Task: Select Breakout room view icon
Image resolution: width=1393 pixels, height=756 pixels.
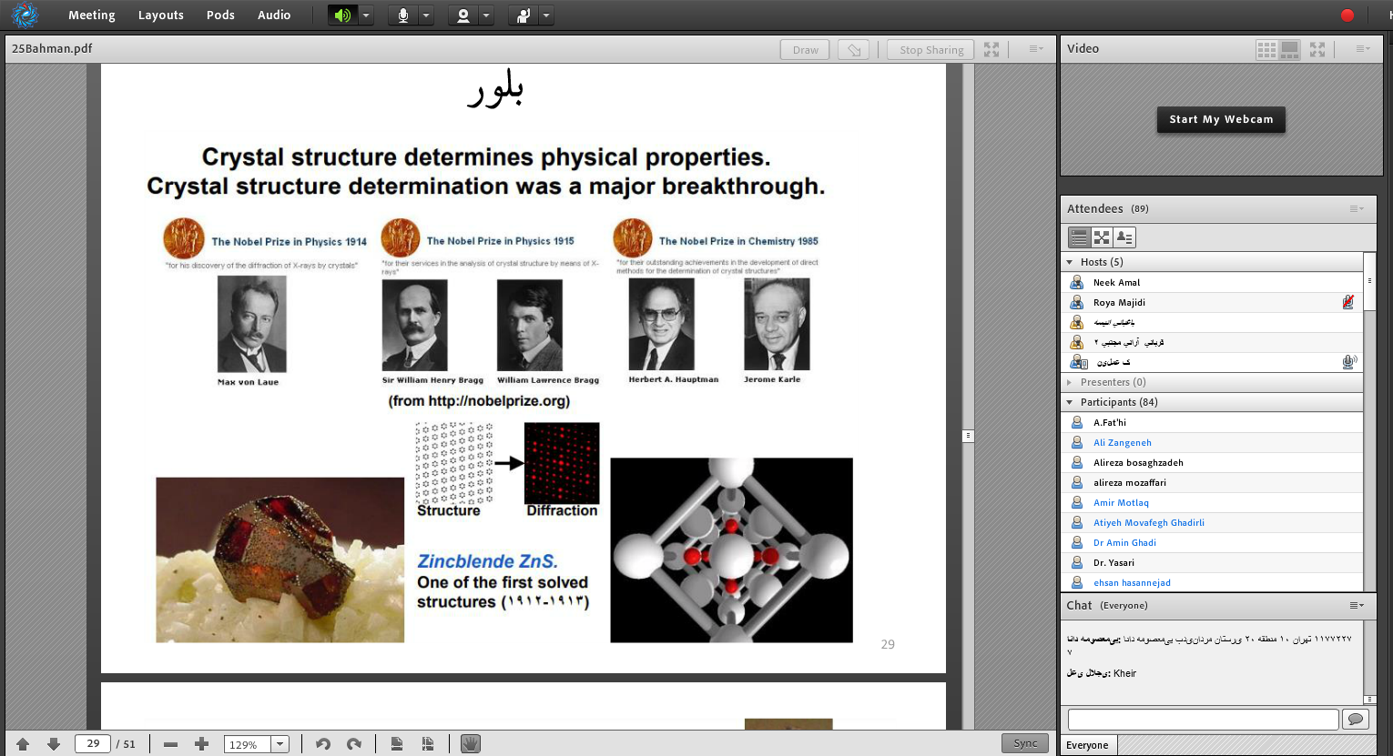Action: tap(1102, 237)
